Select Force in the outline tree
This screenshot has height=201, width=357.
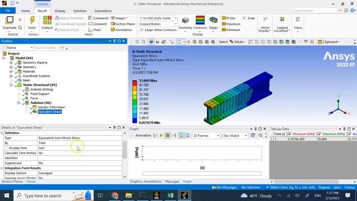(34, 98)
